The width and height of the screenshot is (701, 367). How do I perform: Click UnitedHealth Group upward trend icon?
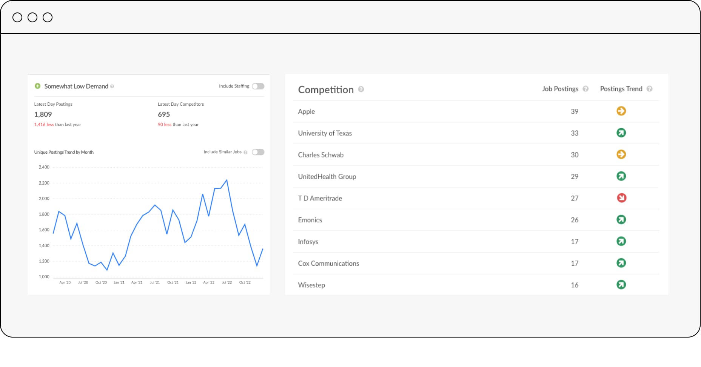point(621,176)
